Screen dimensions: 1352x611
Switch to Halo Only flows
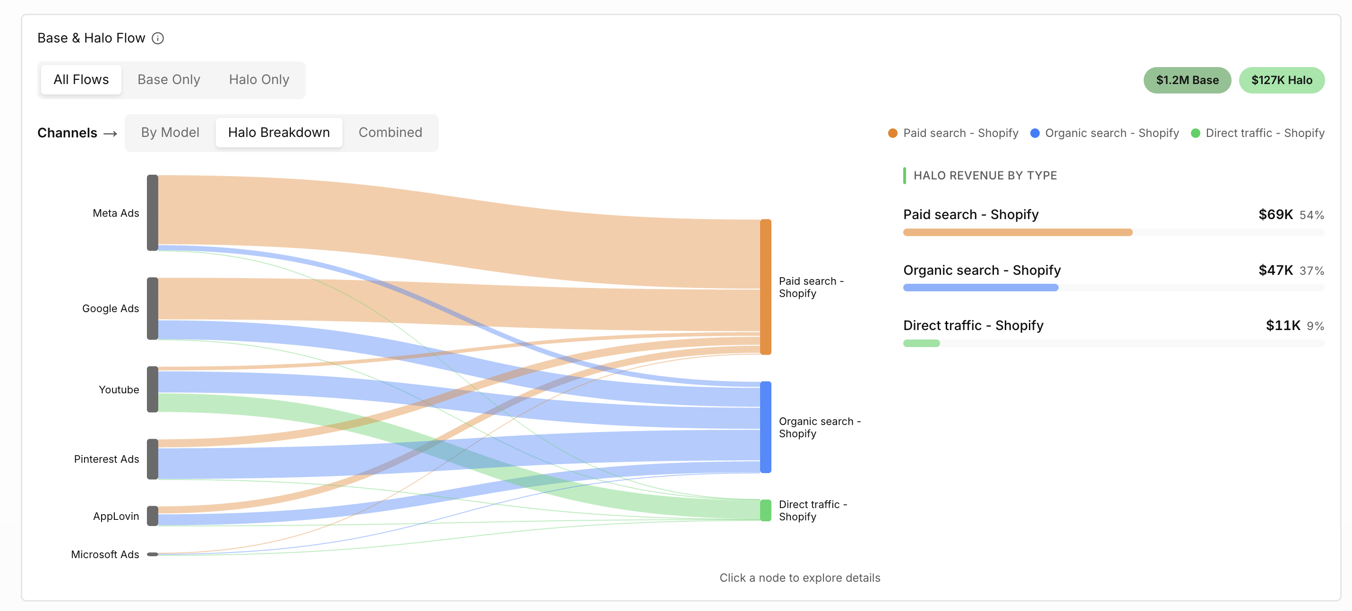click(x=259, y=80)
